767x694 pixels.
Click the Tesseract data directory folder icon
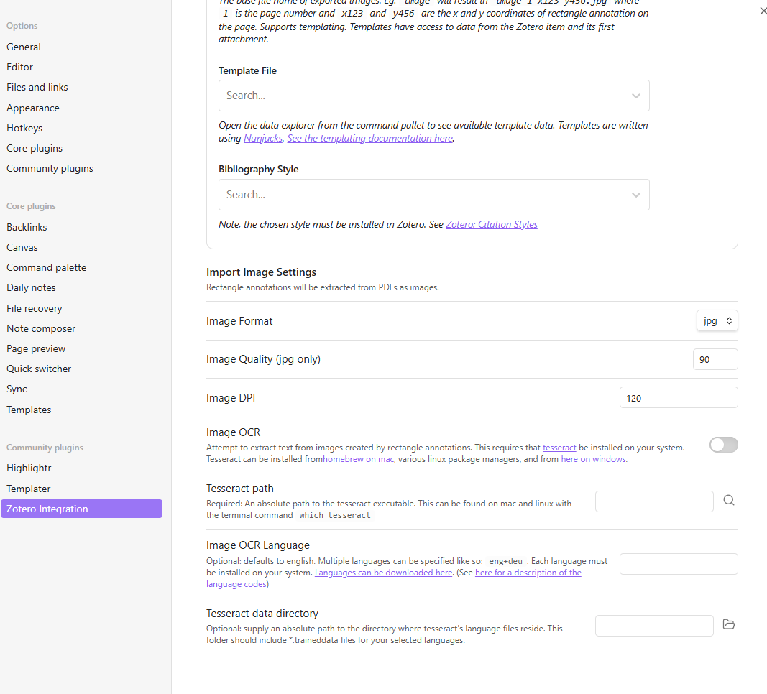[728, 624]
